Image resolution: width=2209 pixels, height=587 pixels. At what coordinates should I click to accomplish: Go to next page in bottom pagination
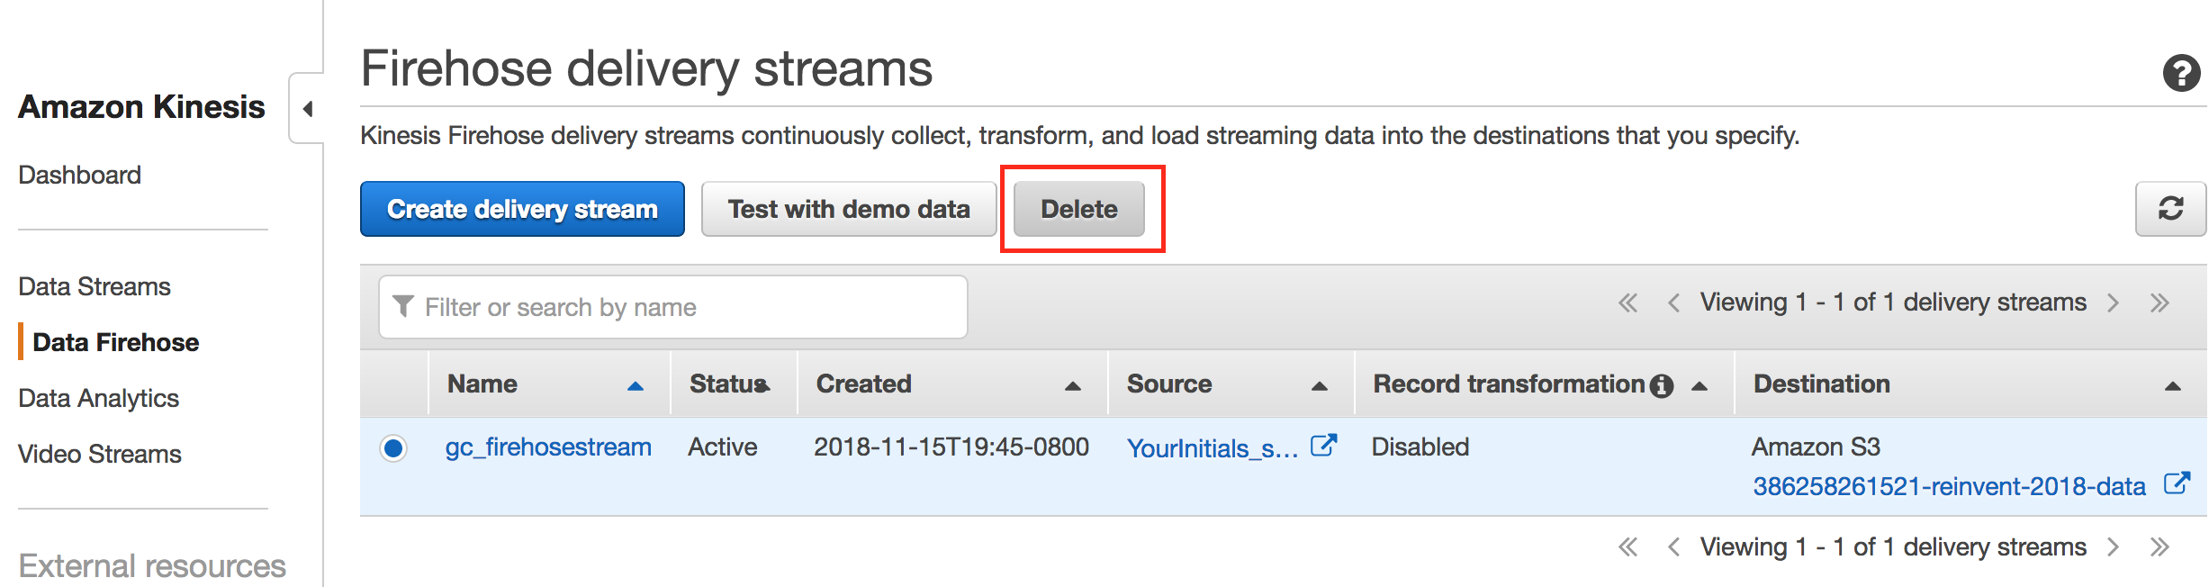click(2113, 547)
